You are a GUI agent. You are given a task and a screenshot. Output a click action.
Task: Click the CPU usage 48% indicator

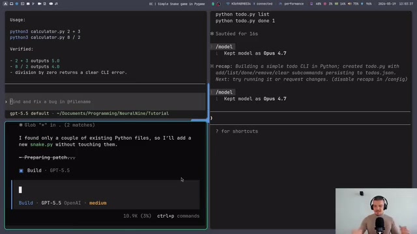316,4
